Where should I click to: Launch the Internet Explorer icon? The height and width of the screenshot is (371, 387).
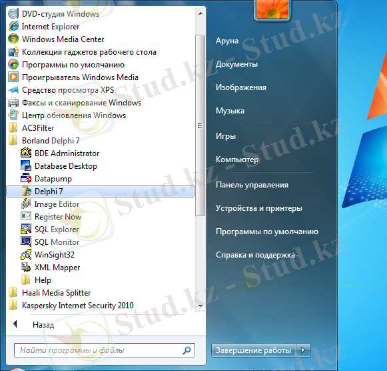pos(13,27)
